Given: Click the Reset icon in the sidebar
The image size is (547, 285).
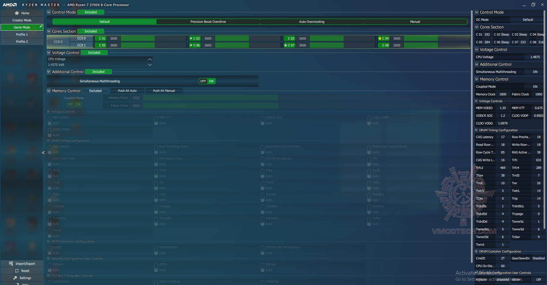Looking at the screenshot, I should 17,271.
